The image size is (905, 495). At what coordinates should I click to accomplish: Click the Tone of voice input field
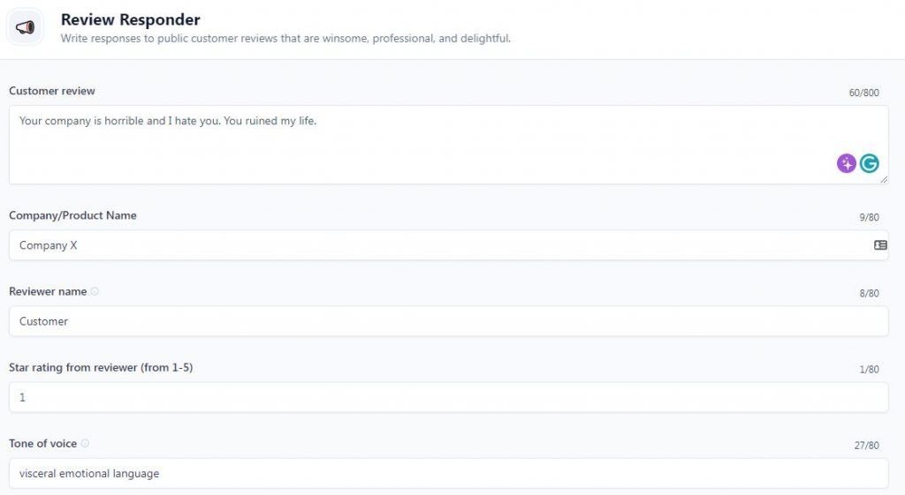click(448, 473)
